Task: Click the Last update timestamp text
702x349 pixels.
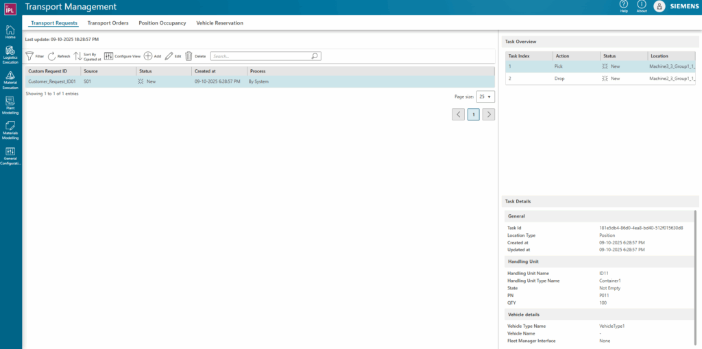Action: (62, 39)
